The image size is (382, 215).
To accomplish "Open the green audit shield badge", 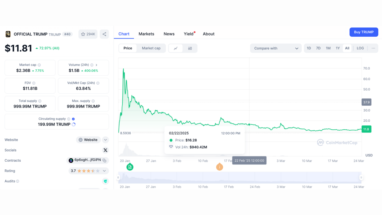I will (x=106, y=181).
